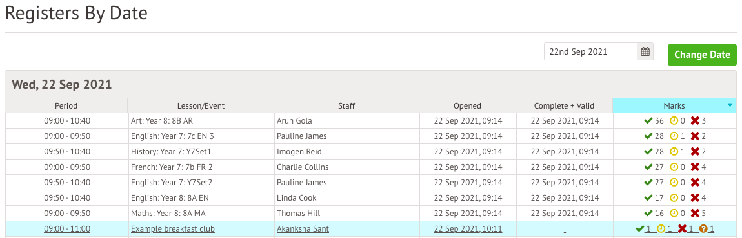This screenshot has height=238, width=742.
Task: Click red cross in breakfast club row
Action: (x=682, y=228)
